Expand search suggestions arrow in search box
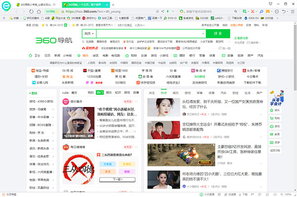297x197 pixels. pos(203,34)
